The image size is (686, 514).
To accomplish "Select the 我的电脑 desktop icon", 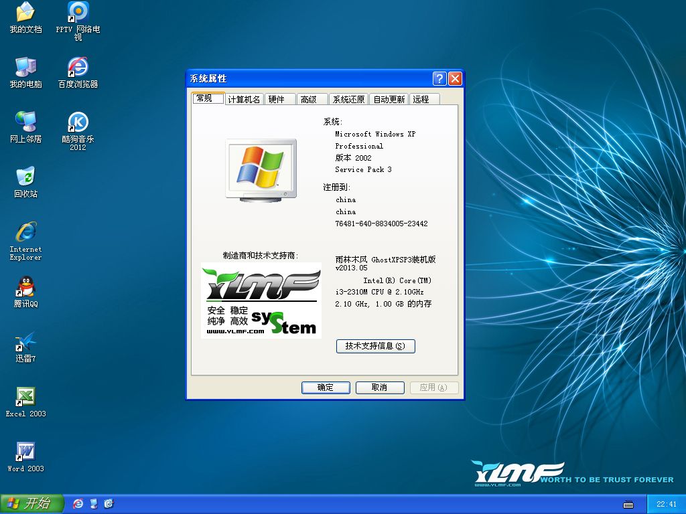I will coord(25,72).
